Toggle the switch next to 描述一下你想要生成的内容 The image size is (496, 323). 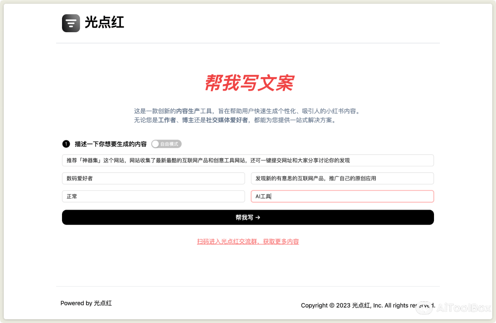[x=166, y=144]
